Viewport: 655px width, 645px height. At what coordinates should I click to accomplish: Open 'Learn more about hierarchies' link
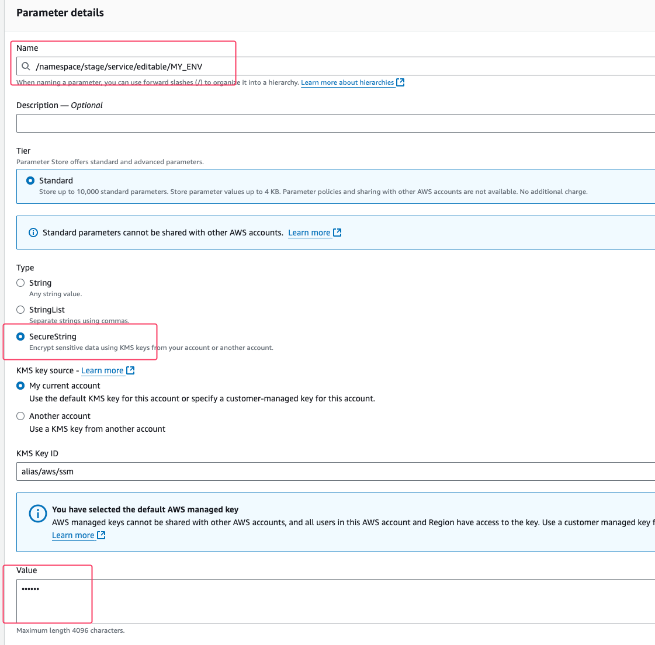(347, 82)
